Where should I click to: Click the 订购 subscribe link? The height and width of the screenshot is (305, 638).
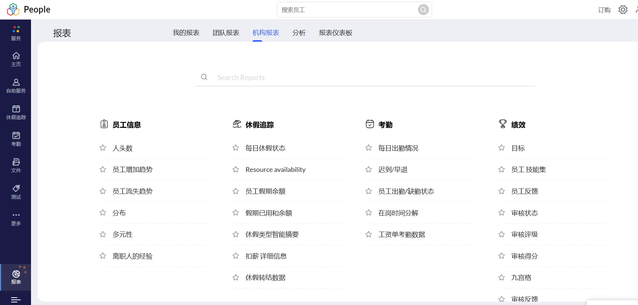tap(604, 10)
